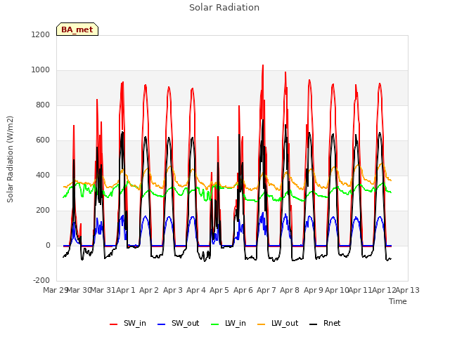Toggle the LW_out legend entry
450x337 pixels.
[278, 324]
